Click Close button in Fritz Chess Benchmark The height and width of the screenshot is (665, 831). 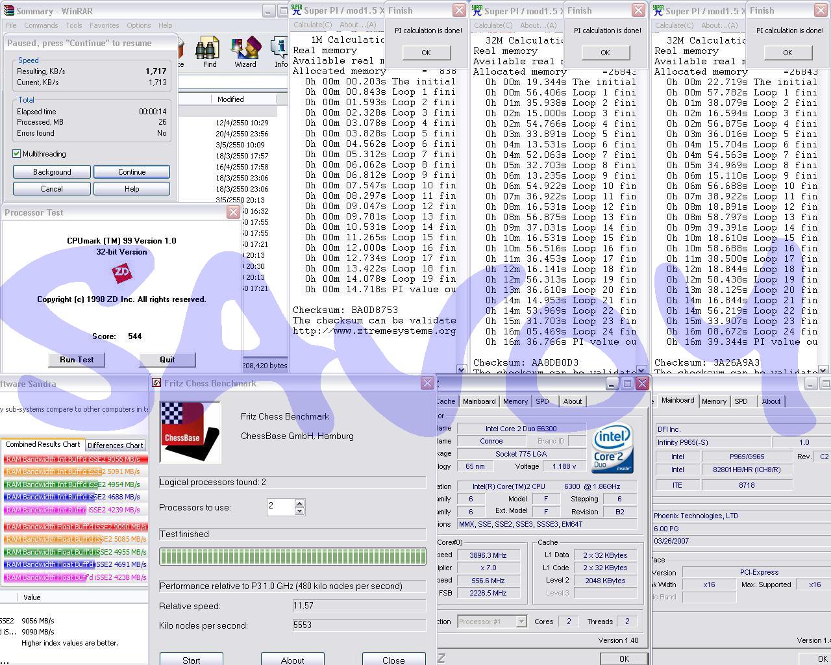393,659
